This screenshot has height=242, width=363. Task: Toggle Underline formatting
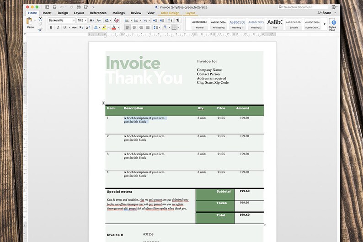[64, 27]
